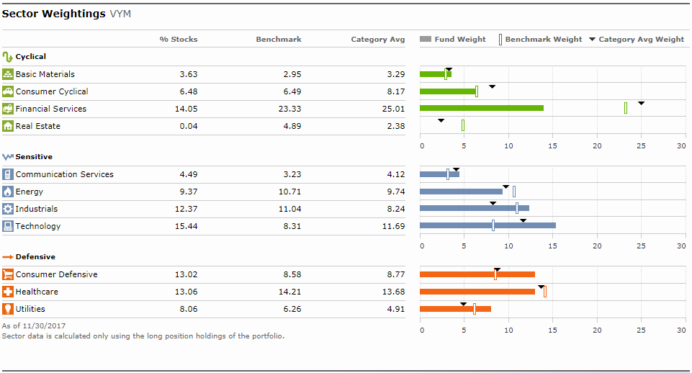The width and height of the screenshot is (692, 373).
Task: Click the 14.05 Financial Services stocks value
Action: [x=187, y=109]
